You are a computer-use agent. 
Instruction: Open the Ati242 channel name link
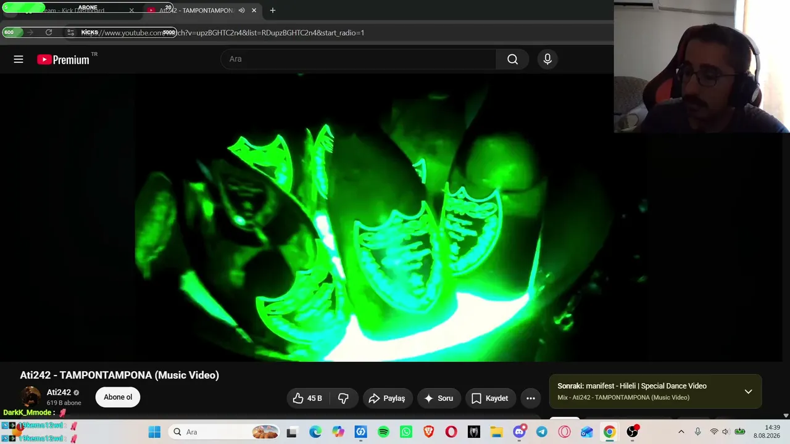click(59, 392)
